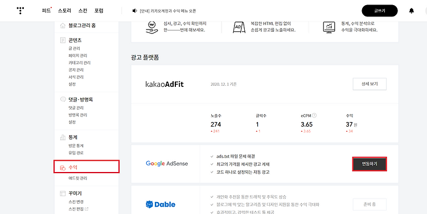Click the 코드 하나로 설정되는 자동 광고 line

click(x=243, y=172)
